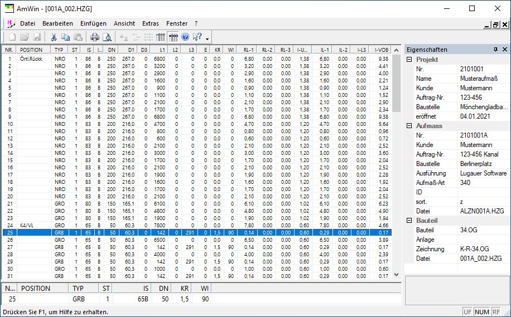The image size is (511, 317).
Task: Pin the Eigenschaften panel
Action: click(496, 50)
